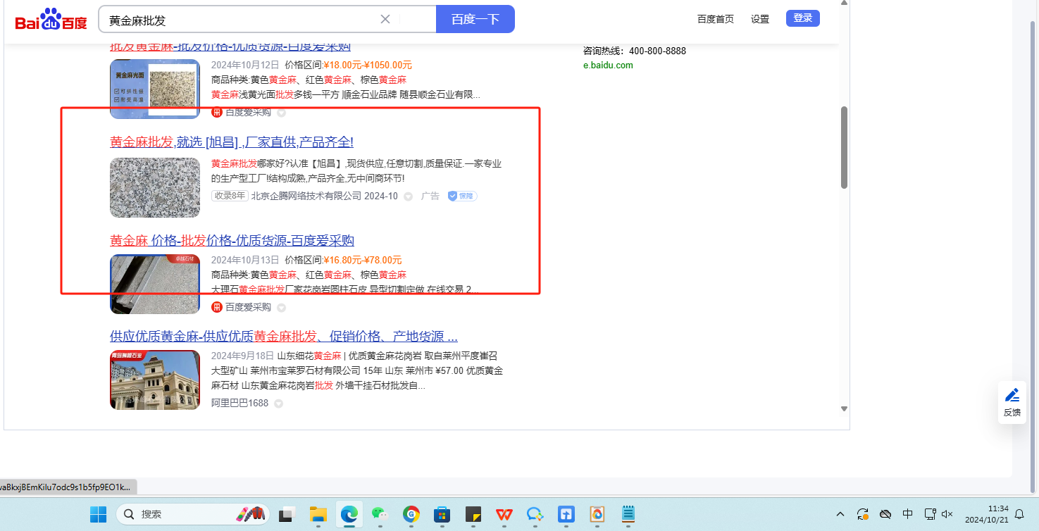The height and width of the screenshot is (531, 1039).
Task: Open File Explorer from the taskbar
Action: point(318,515)
